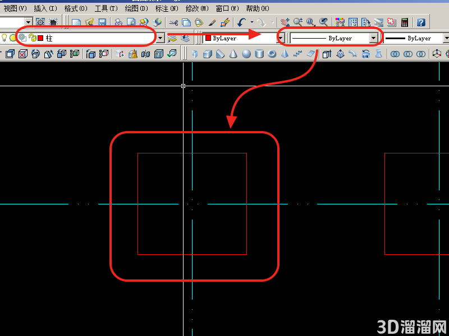Open the ByLayer linetype dropdown arrow

coord(373,38)
